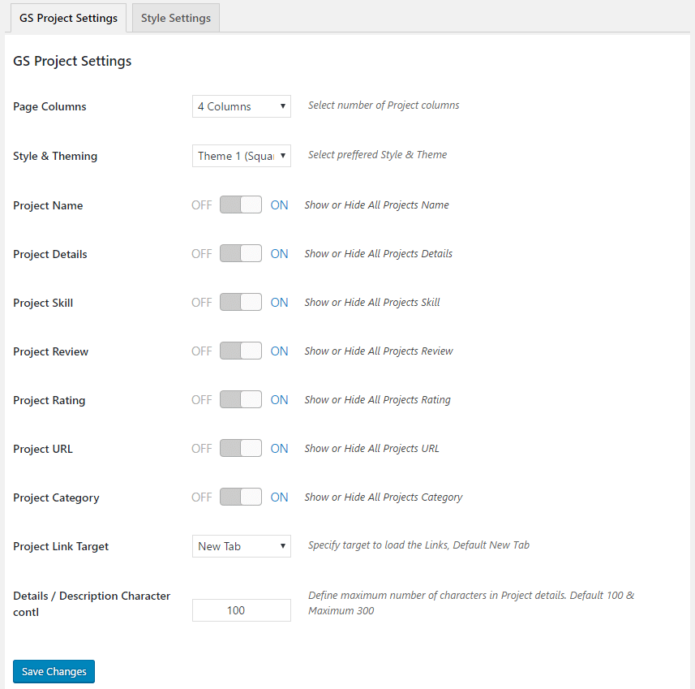This screenshot has height=689, width=695.
Task: Open the Page Columns dropdown
Action: [x=241, y=106]
